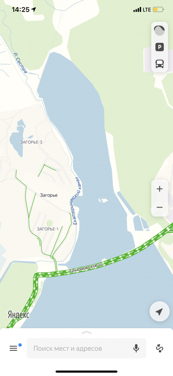
Task: Tap the Яндекс logo on map
Action: (x=19, y=315)
